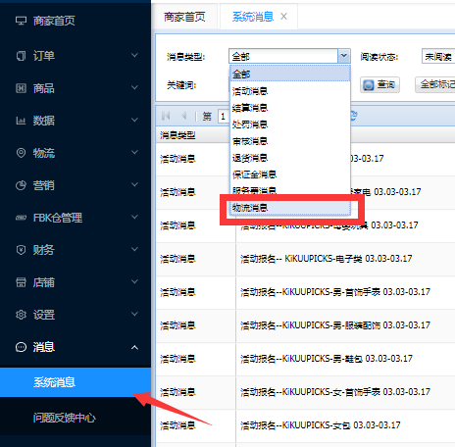
Task: Click the 商品 sidebar icon
Action: 21,88
